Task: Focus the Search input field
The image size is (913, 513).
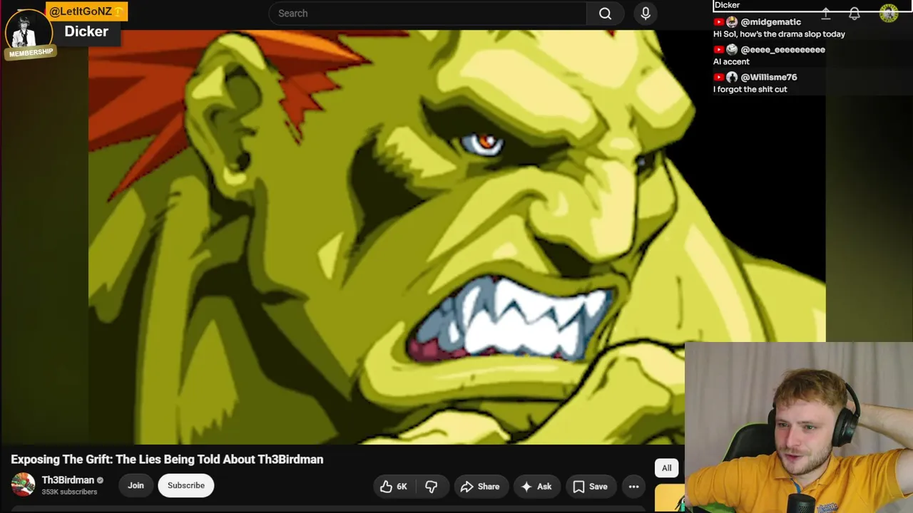Action: (428, 14)
